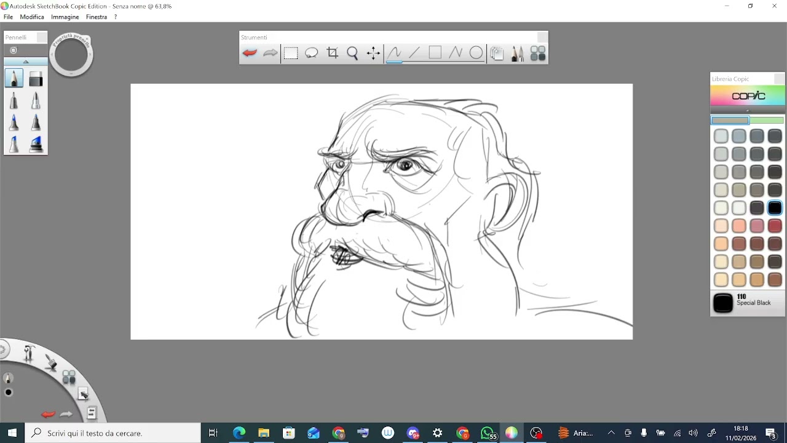The image size is (787, 443).
Task: Select the blue-tipped fine marker, right column
Action: (x=36, y=122)
